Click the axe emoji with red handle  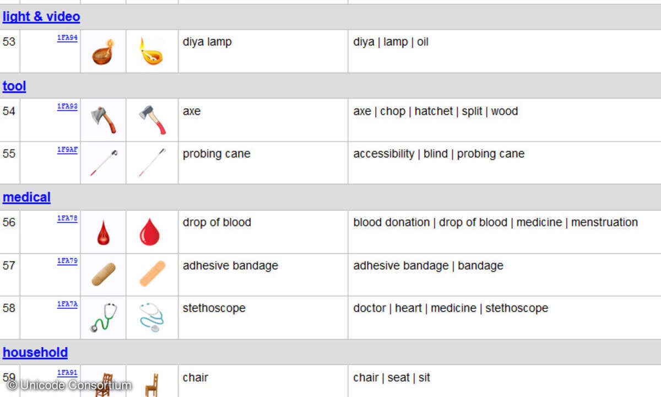point(152,120)
